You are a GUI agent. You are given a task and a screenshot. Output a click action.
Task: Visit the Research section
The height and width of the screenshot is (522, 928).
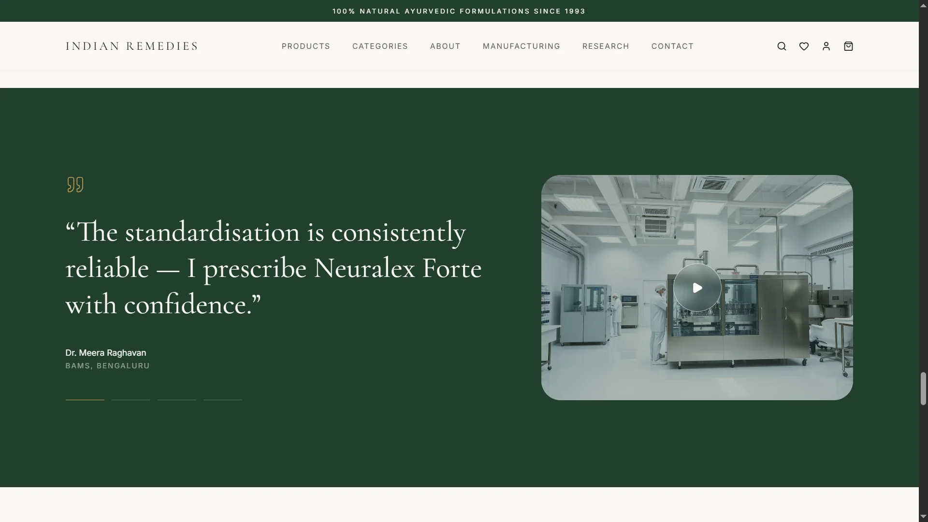(x=606, y=46)
